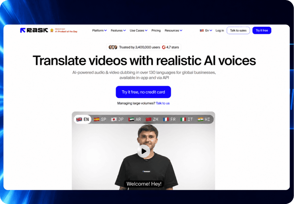
Task: Switch video to IT Italian
Action: click(x=186, y=119)
